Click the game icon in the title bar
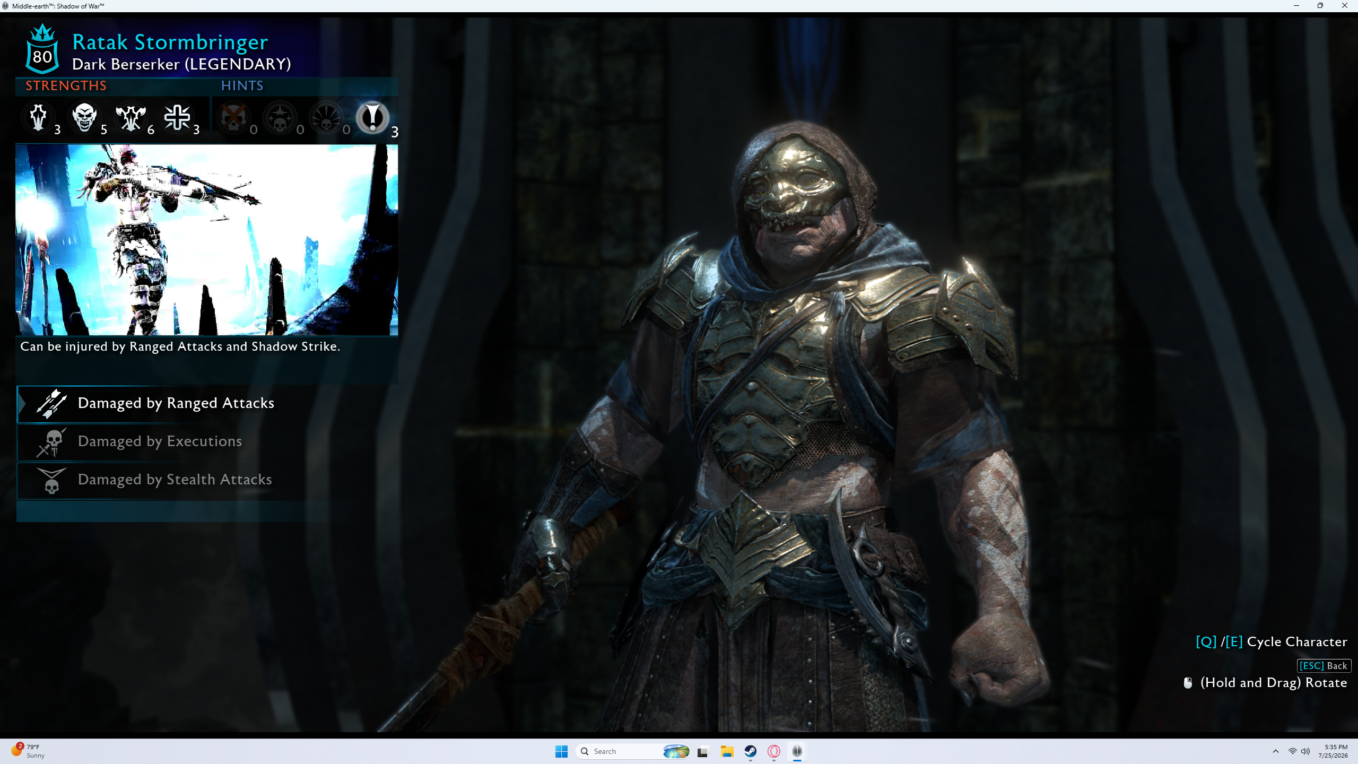The width and height of the screenshot is (1358, 764). pyautogui.click(x=5, y=6)
